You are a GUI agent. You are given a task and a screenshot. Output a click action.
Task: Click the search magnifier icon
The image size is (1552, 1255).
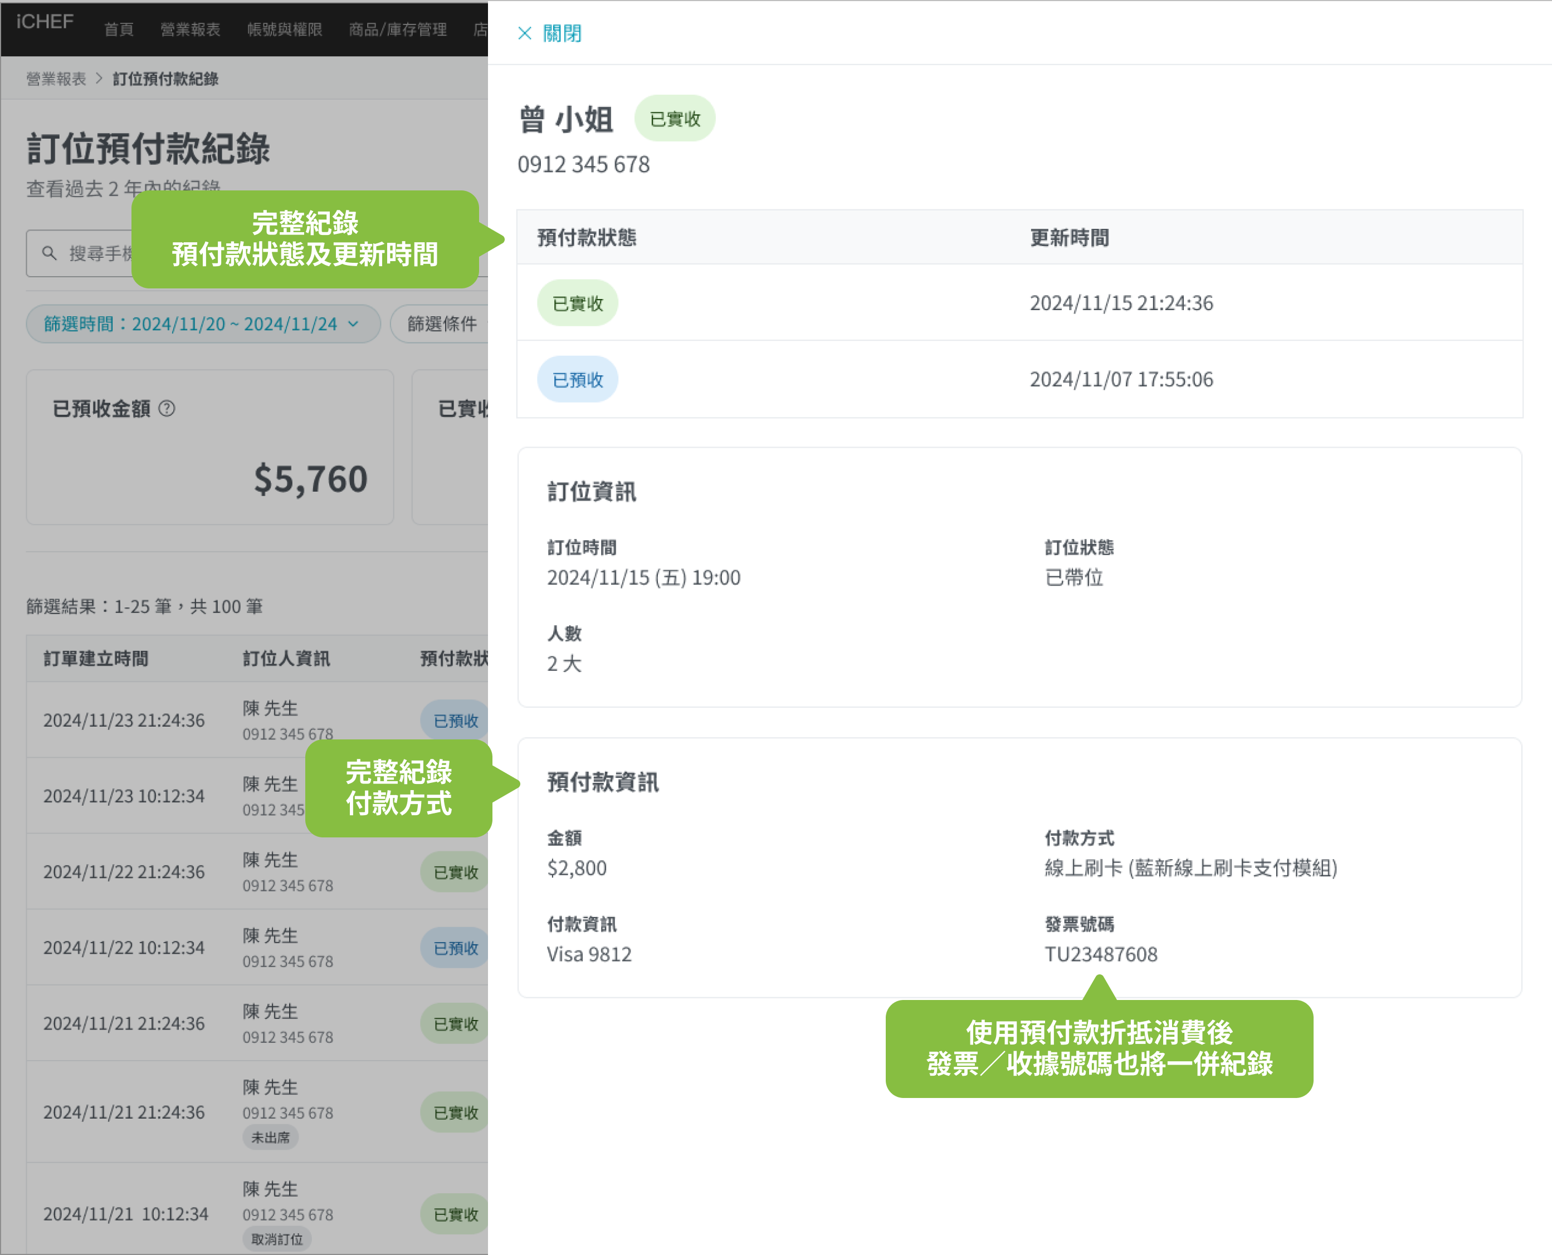pyautogui.click(x=49, y=253)
